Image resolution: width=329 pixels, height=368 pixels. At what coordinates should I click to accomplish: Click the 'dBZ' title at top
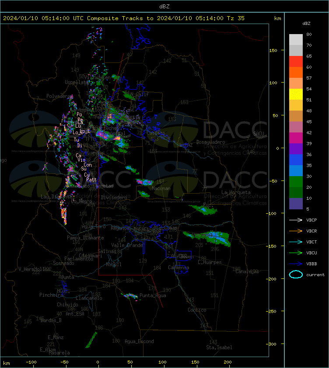[164, 7]
